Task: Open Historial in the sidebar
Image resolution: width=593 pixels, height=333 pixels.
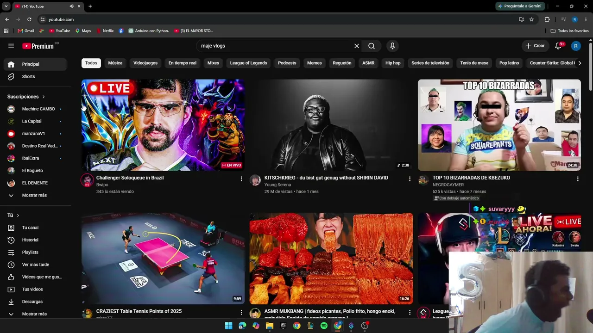Action: click(35, 240)
